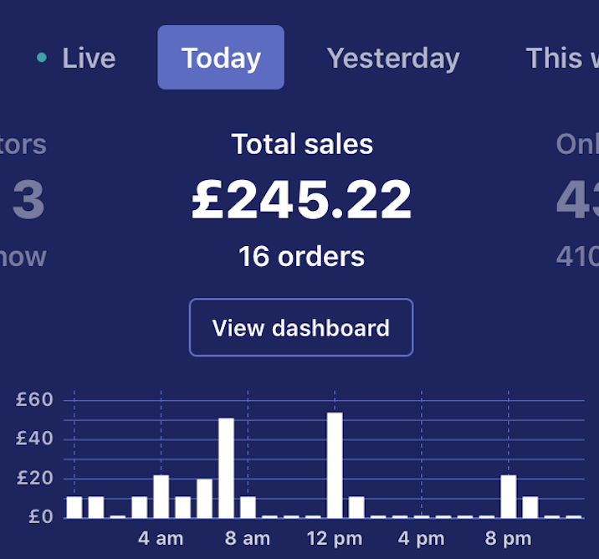The width and height of the screenshot is (599, 559).
Task: Click the 8 pm x-axis label
Action: [509, 538]
